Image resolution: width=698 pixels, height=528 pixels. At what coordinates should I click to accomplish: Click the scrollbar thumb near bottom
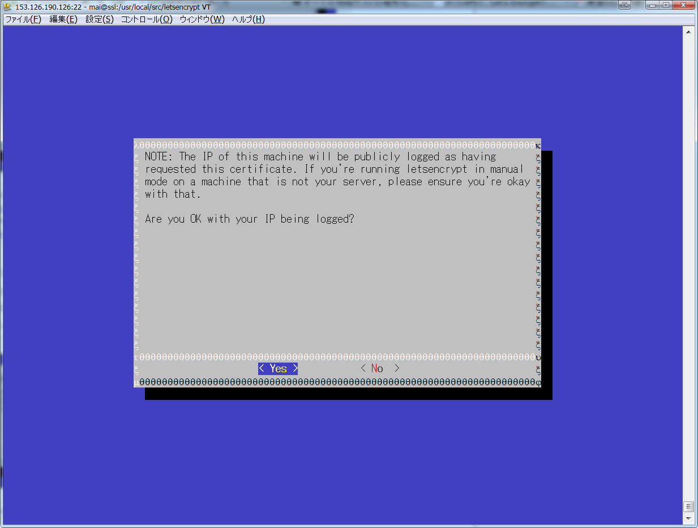[689, 506]
